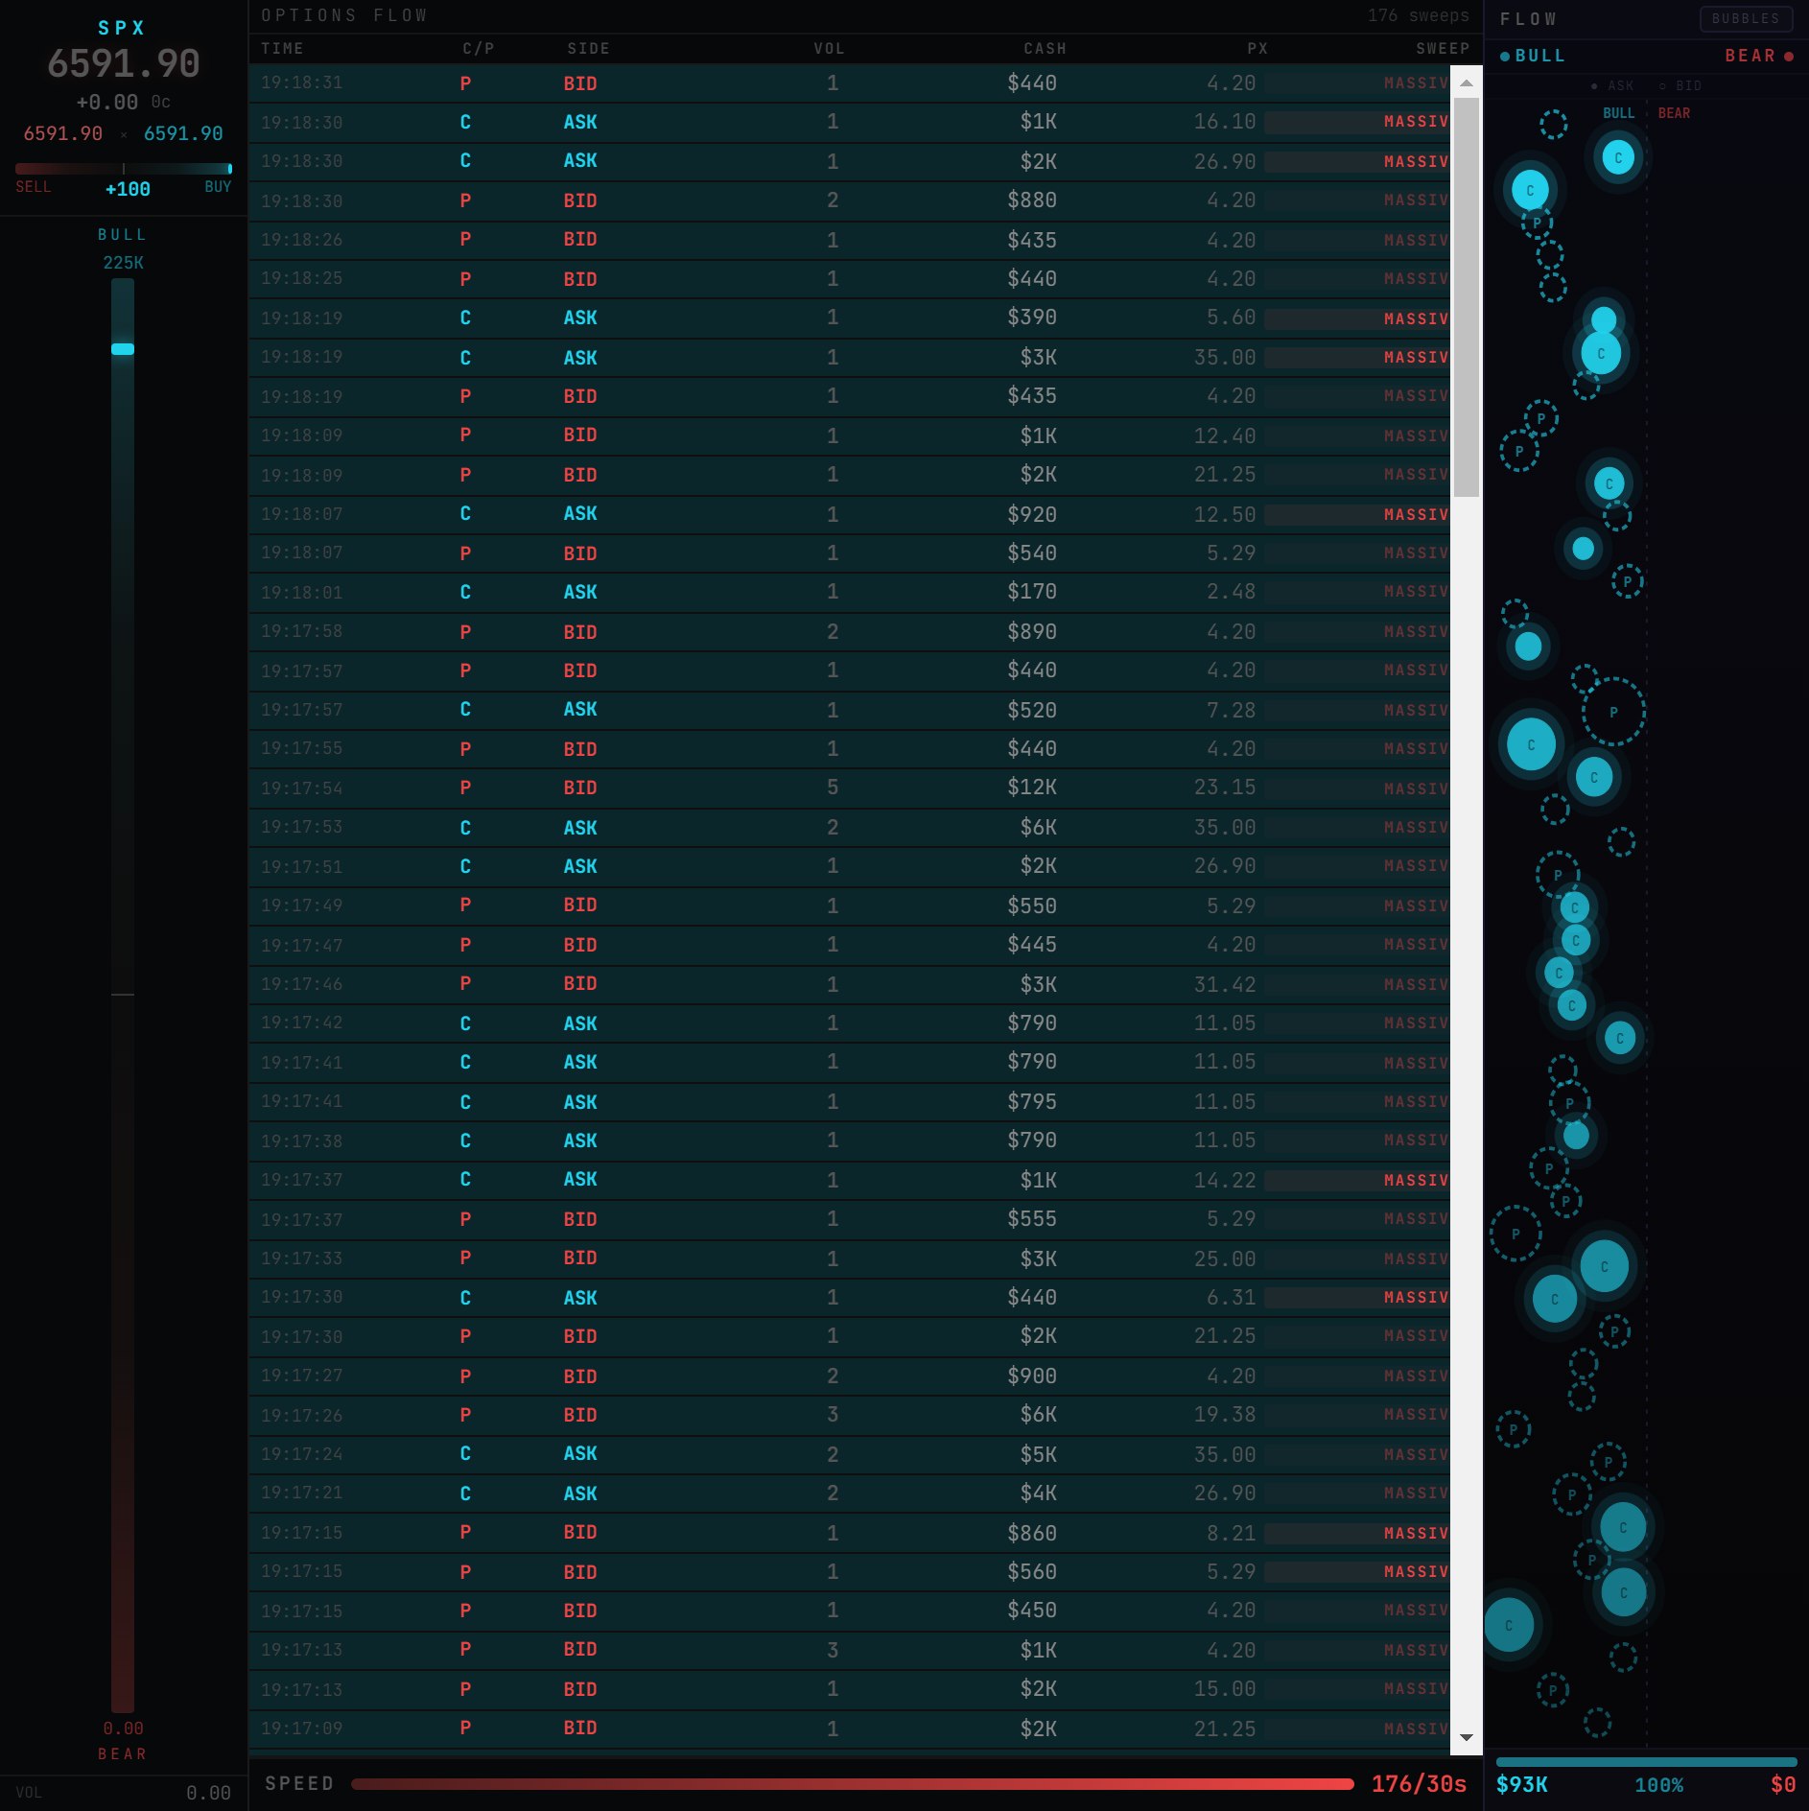Select the FLOW panel title
The image size is (1809, 1811).
click(x=1528, y=19)
